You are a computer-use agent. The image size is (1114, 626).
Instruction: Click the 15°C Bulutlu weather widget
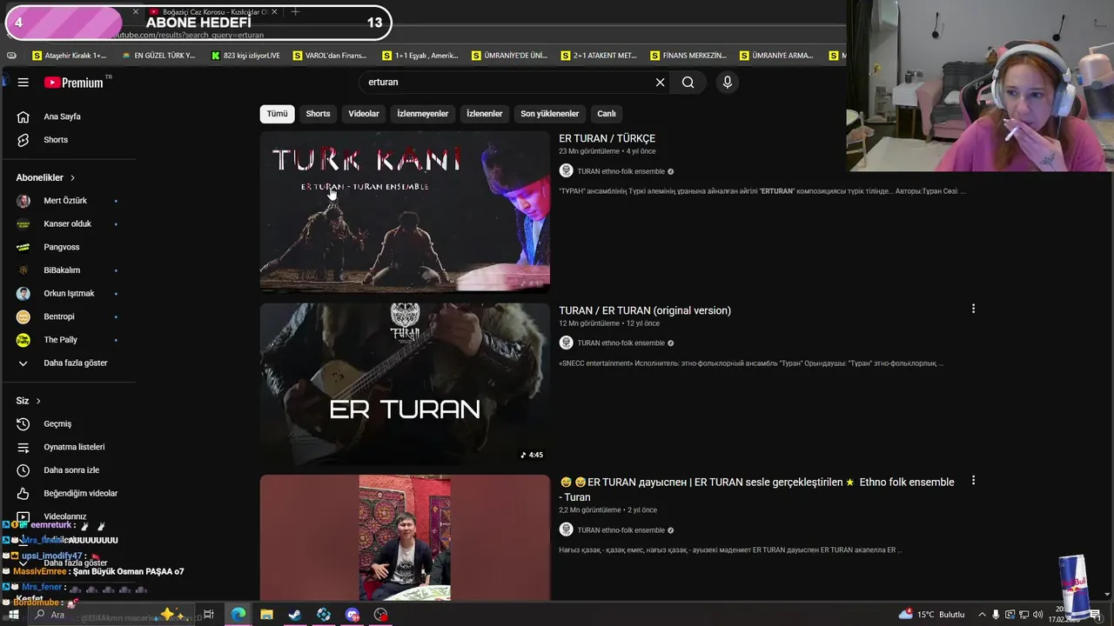[x=931, y=615]
